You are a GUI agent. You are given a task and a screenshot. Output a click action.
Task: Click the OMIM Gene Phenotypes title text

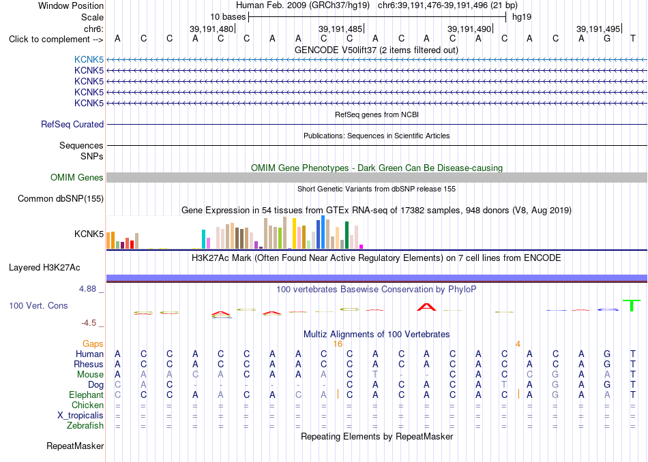pos(377,168)
